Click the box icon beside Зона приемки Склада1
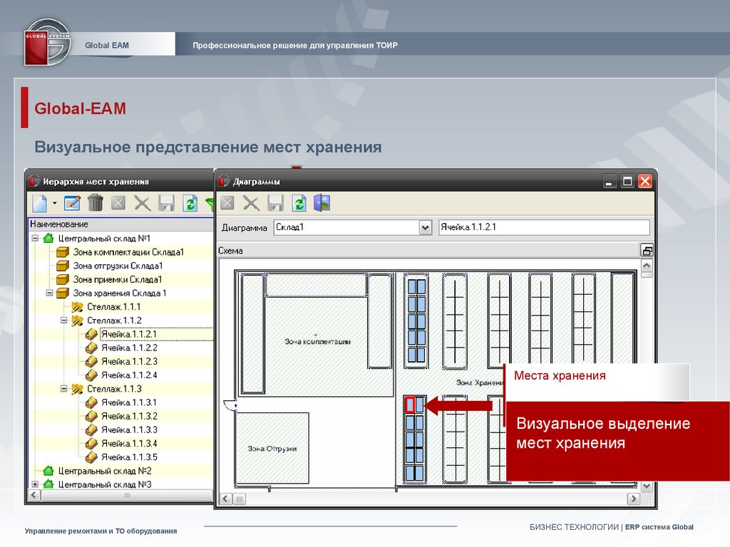 click(63, 279)
